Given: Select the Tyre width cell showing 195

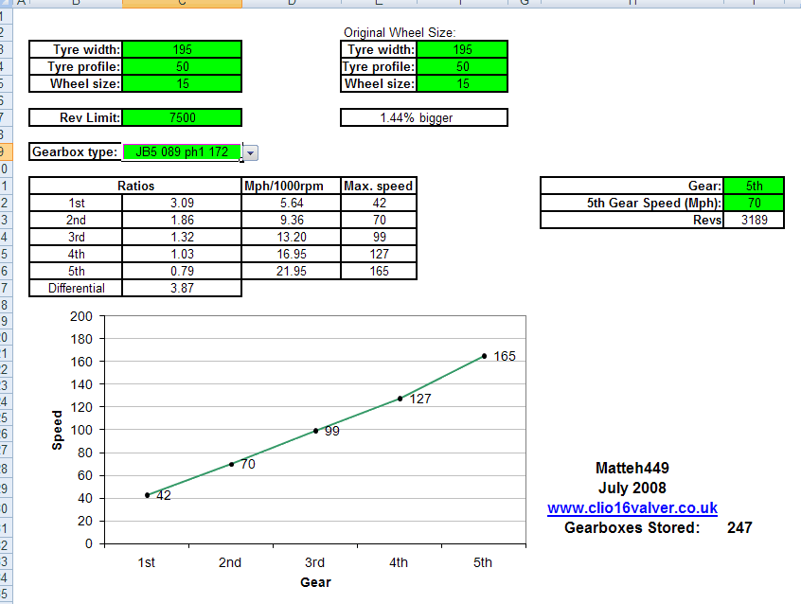Looking at the screenshot, I should pyautogui.click(x=181, y=49).
